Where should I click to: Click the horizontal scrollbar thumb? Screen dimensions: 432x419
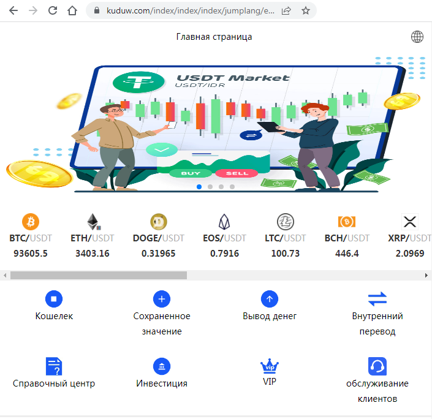[99, 275]
